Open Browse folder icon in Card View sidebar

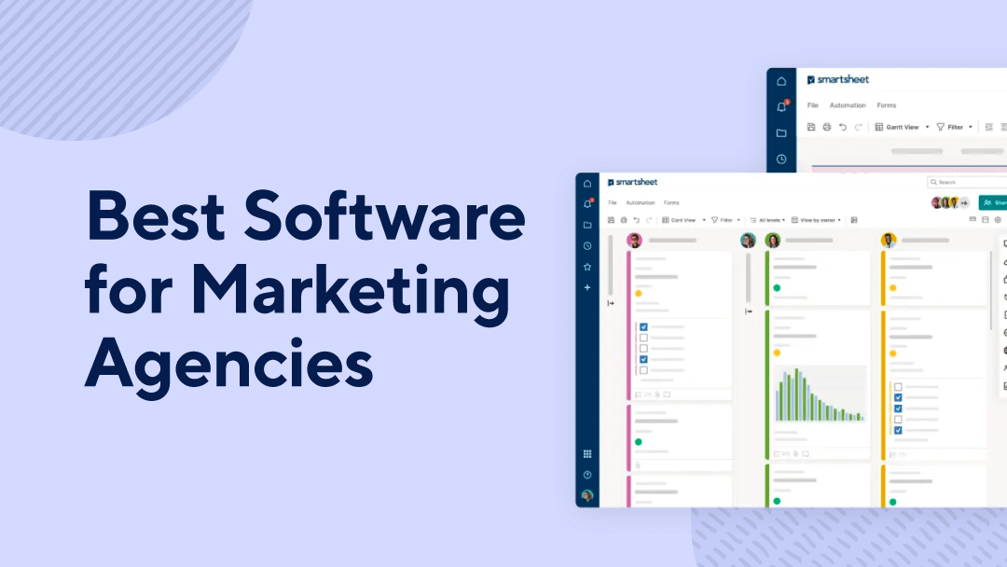587,225
